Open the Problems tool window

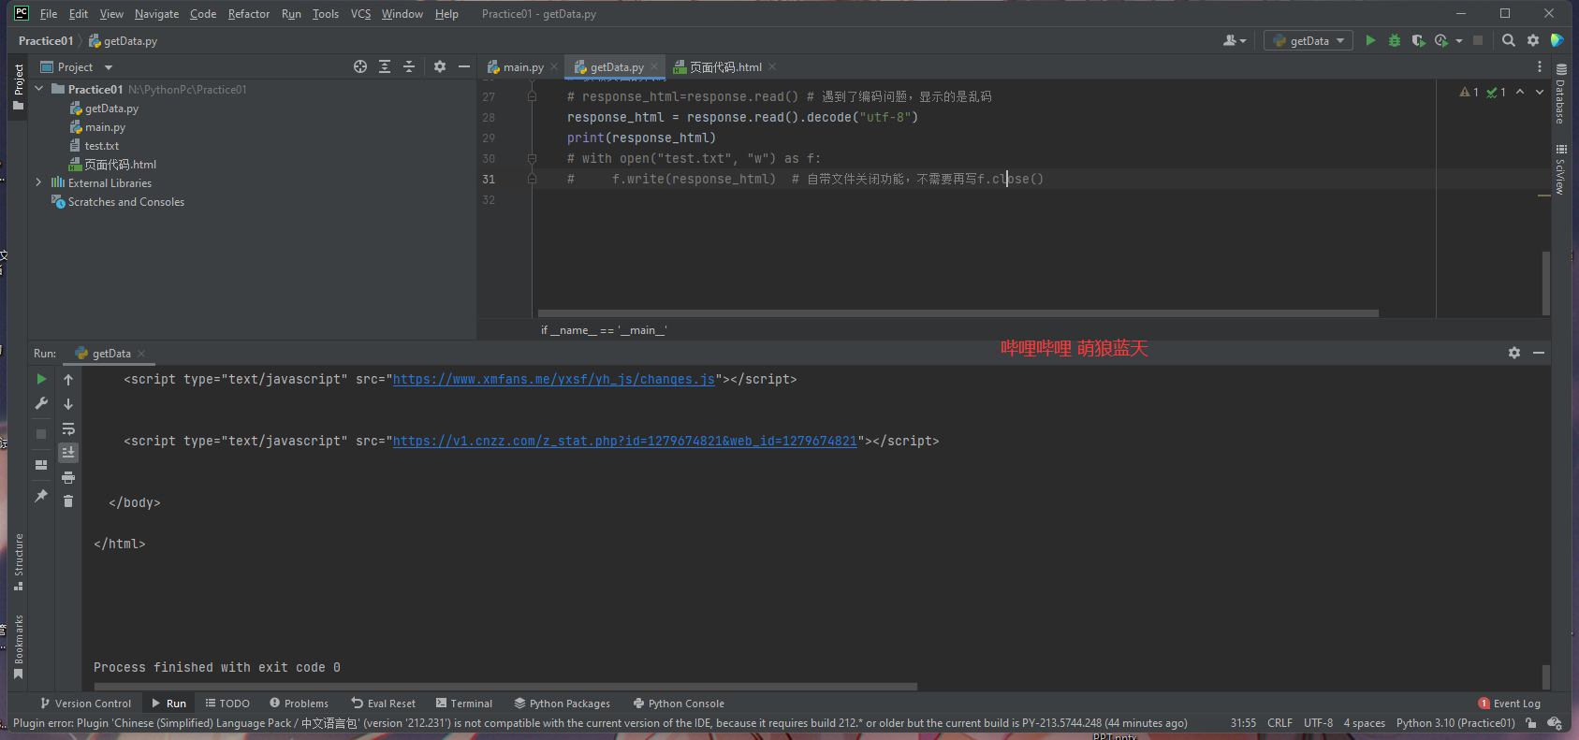(x=299, y=703)
